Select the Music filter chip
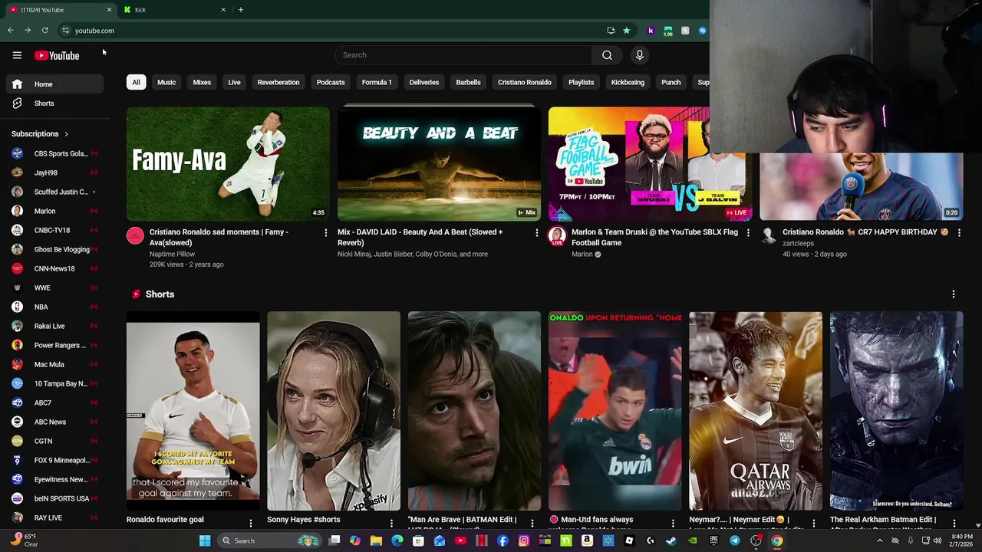982x552 pixels. click(166, 82)
